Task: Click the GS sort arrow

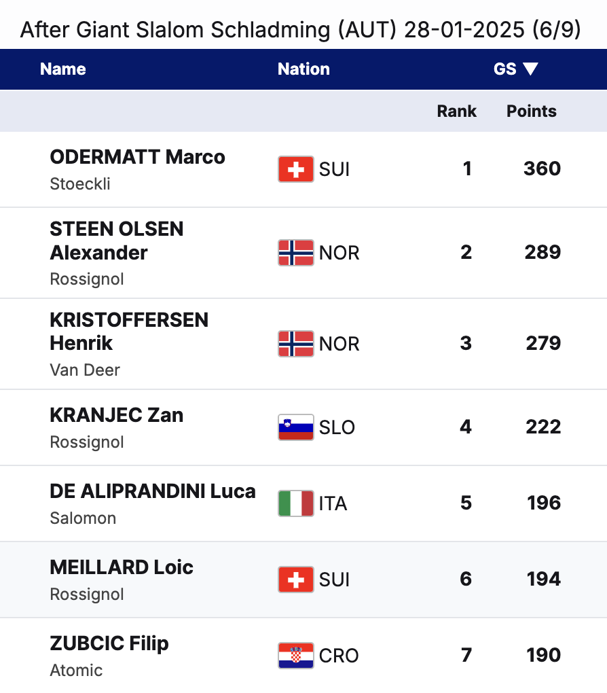Action: (x=531, y=69)
